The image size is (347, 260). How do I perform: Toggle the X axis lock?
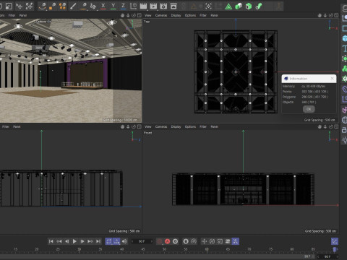point(103,6)
